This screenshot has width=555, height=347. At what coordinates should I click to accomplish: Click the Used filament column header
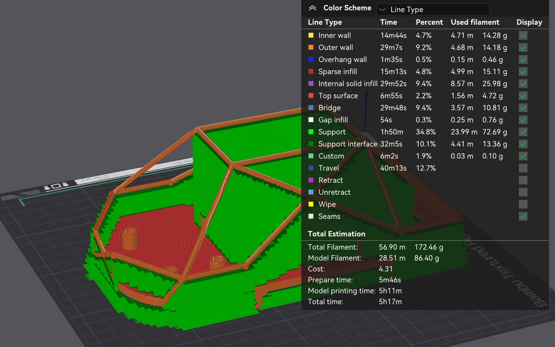pos(475,22)
